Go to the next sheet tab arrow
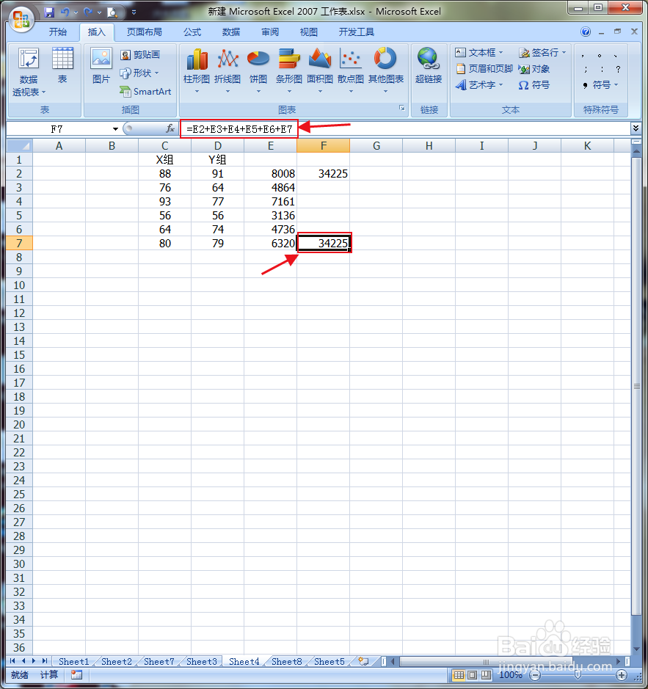The image size is (648, 689). [x=34, y=661]
